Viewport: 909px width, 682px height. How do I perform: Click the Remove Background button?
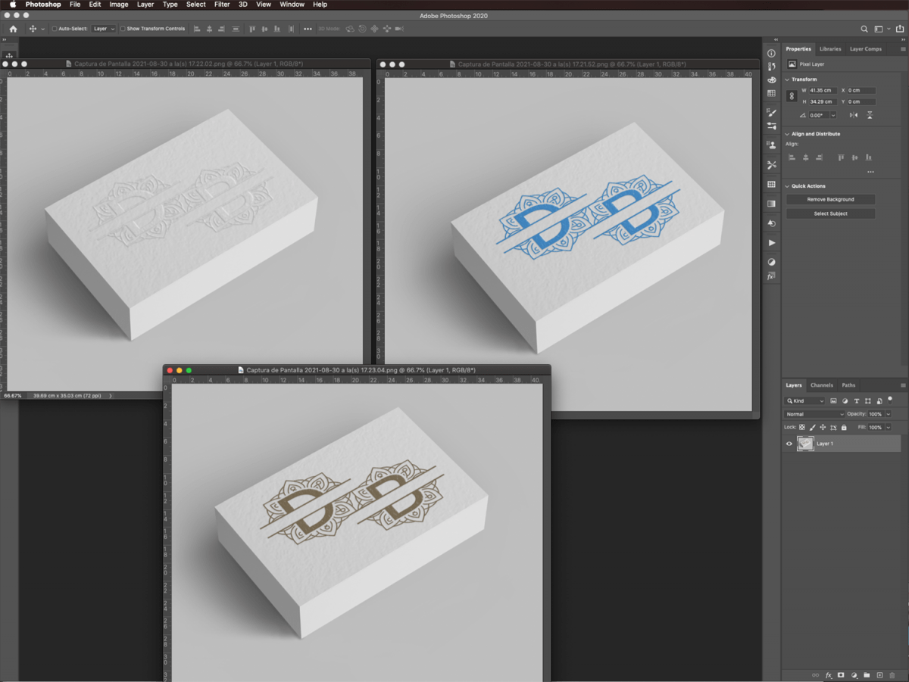click(x=829, y=199)
